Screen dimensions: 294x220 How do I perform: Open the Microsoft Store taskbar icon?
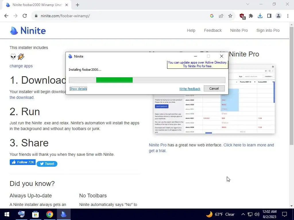(x=35, y=214)
